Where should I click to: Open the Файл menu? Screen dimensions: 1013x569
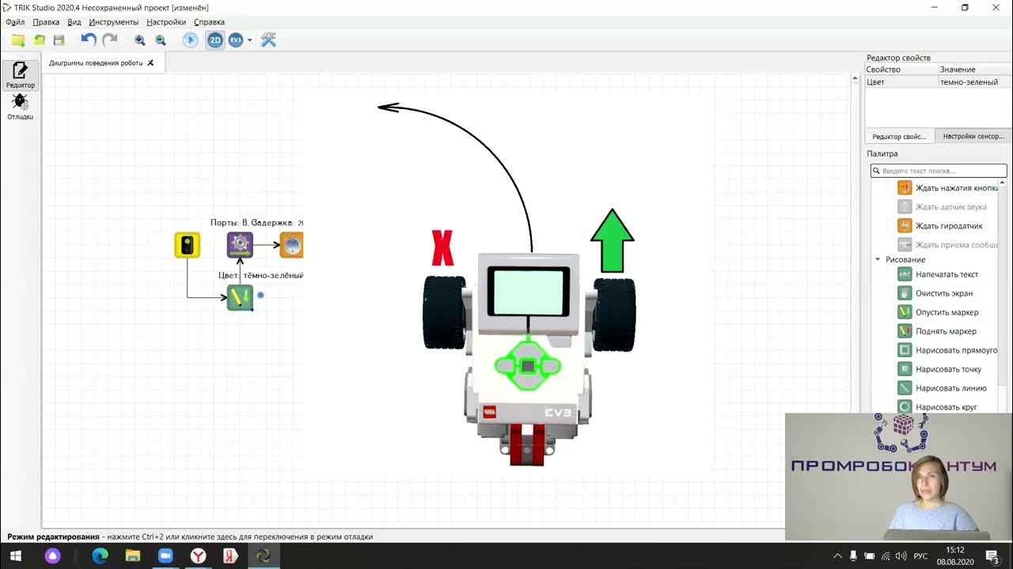15,22
